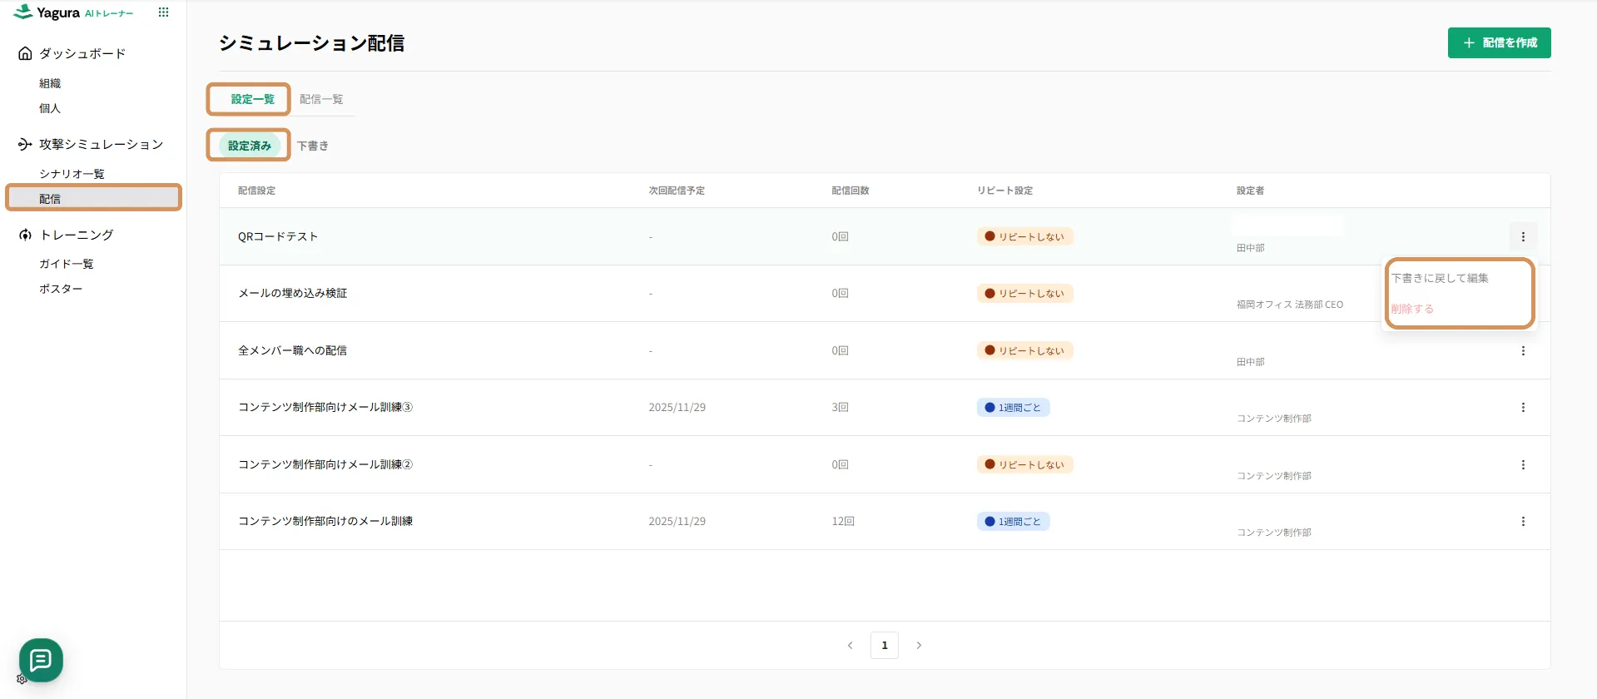Image resolution: width=1597 pixels, height=699 pixels.
Task: Toggle the 設定済み filter chip
Action: tap(250, 146)
